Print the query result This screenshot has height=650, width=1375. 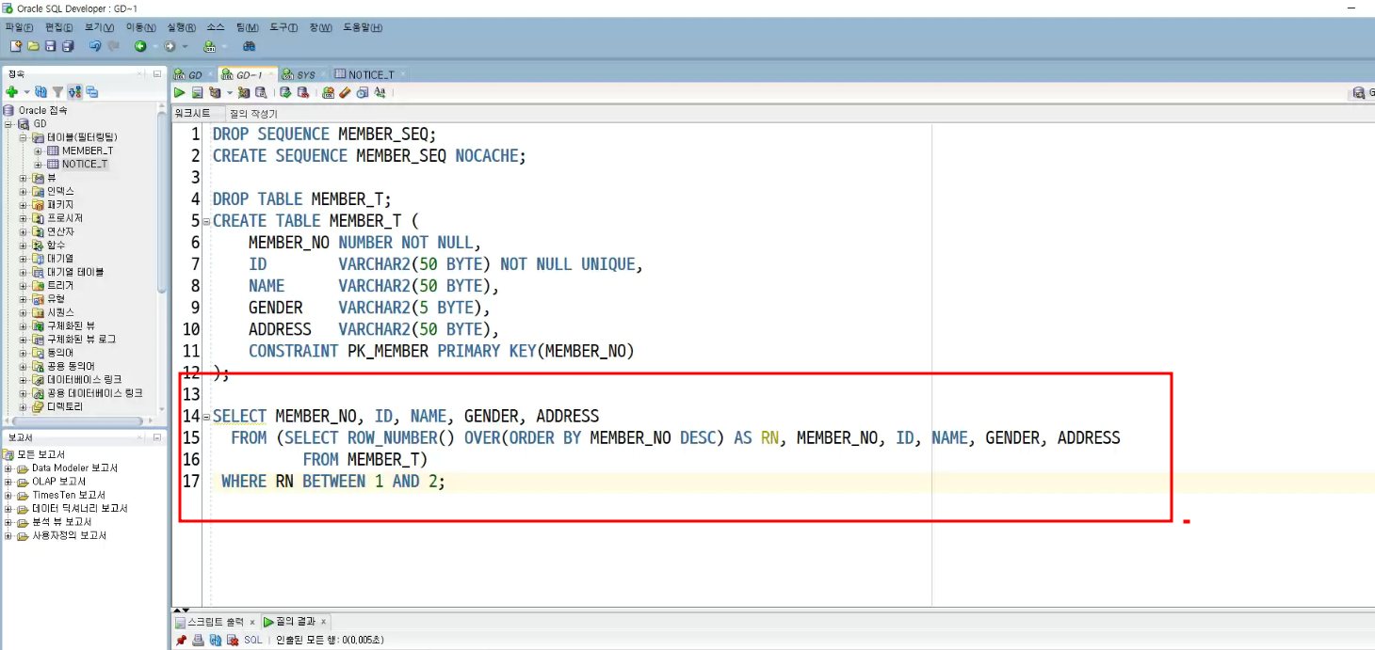[x=198, y=640]
